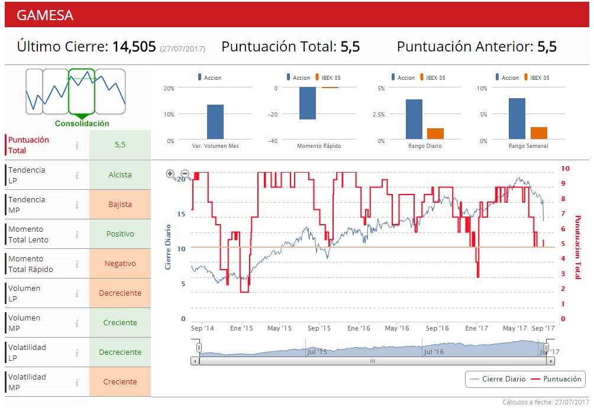Toggle IBEX 35 legend in Momento Rápido chart

pos(328,77)
